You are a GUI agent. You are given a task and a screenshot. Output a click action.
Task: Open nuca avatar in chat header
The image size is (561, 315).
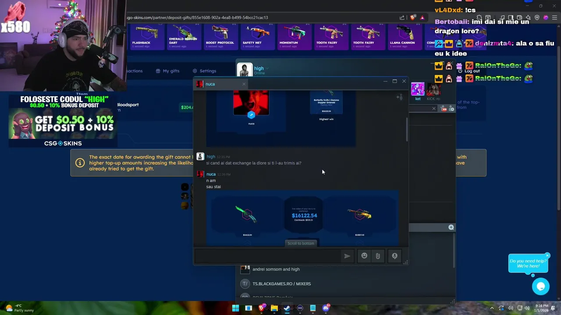click(199, 84)
